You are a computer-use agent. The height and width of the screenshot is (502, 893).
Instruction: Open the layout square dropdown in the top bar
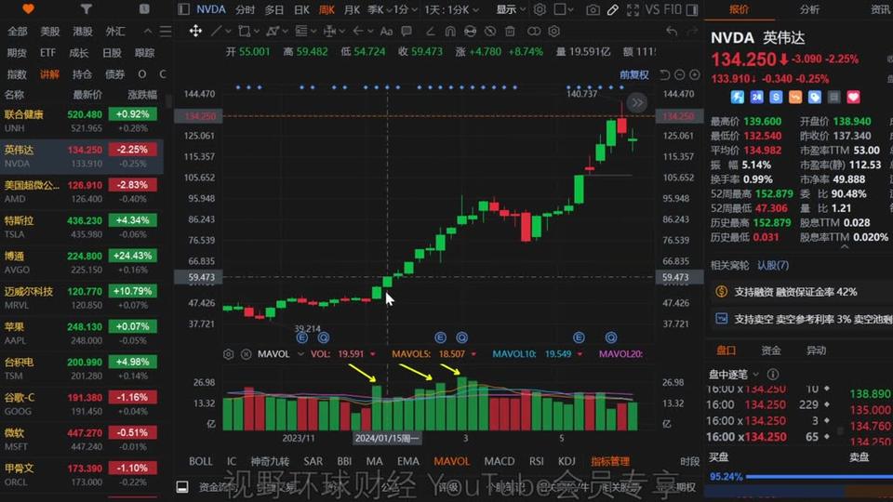564,9
